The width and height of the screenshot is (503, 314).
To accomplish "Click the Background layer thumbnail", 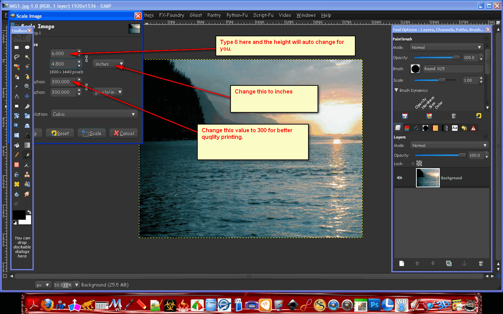I will pyautogui.click(x=428, y=178).
